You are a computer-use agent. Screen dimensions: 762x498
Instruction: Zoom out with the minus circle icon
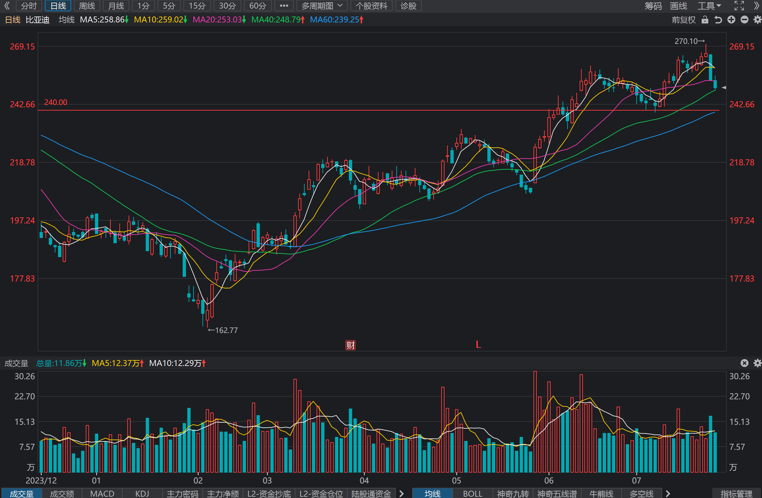click(x=745, y=20)
